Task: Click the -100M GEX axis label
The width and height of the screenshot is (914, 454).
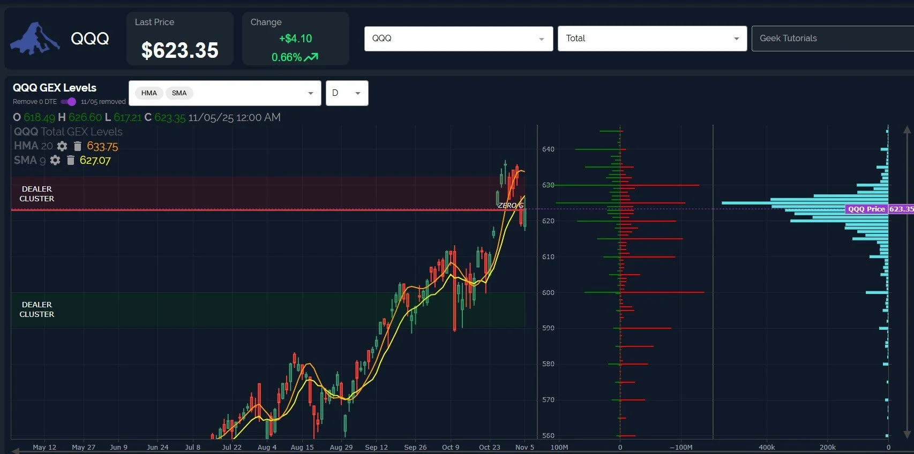Action: pos(681,447)
